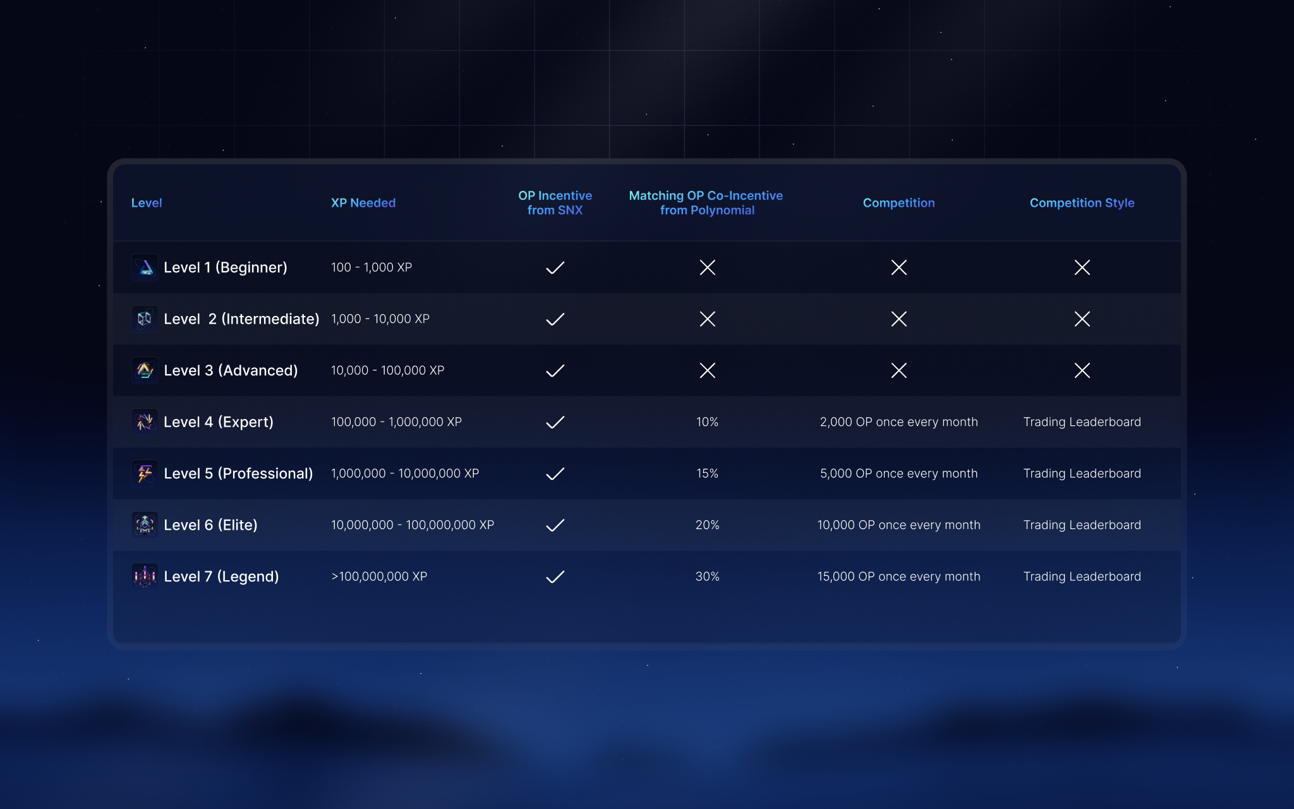Click the Level 1 Beginner badge icon
Image resolution: width=1294 pixels, height=809 pixels.
point(145,267)
